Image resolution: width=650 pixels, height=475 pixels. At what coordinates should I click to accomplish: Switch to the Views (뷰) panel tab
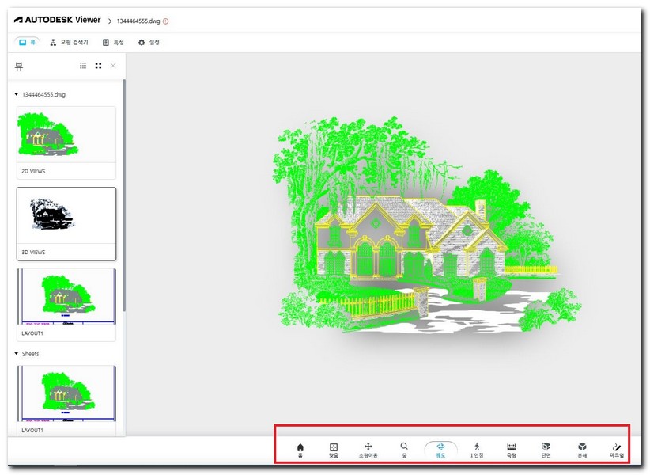(x=28, y=42)
